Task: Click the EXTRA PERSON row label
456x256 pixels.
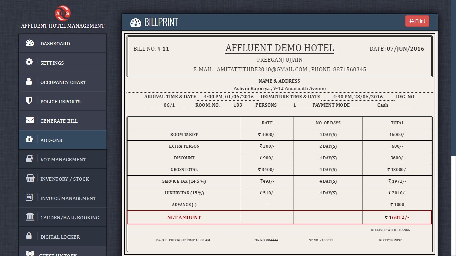Action: pos(184,146)
